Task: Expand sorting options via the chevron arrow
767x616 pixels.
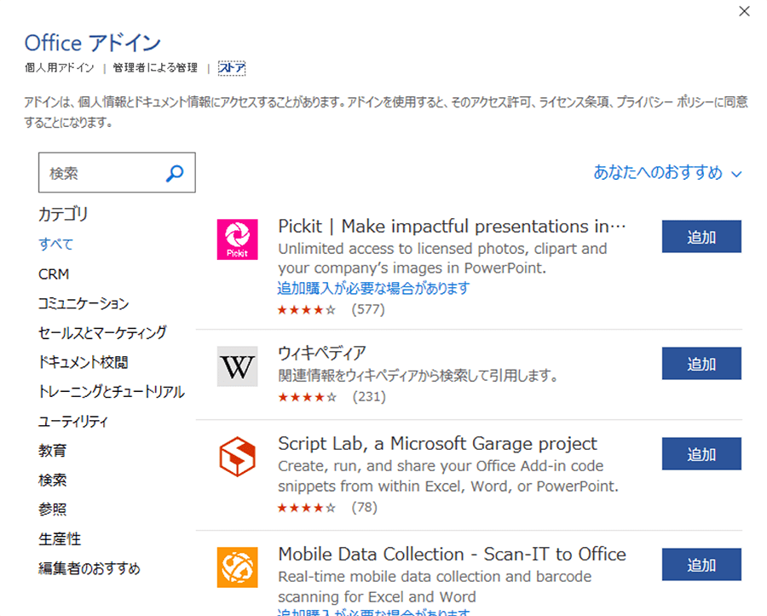Action: tap(736, 174)
